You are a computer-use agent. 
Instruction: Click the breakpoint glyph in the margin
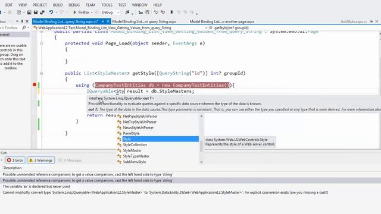tap(35, 84)
